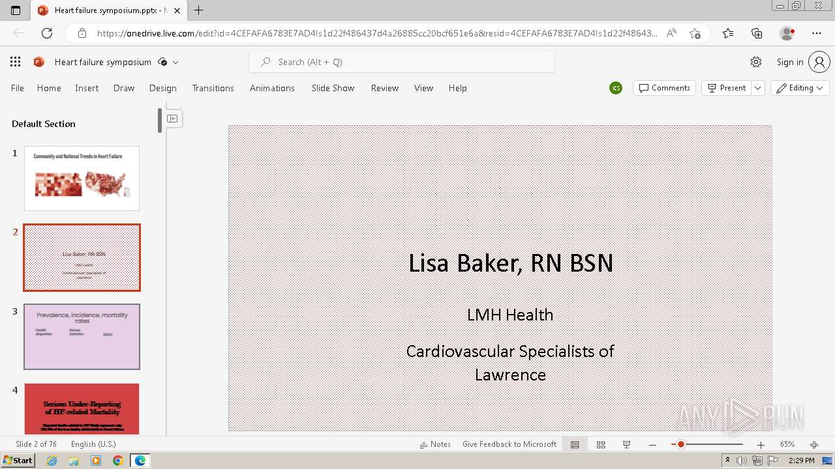Start slideshow from status bar icon
Image resolution: width=835 pixels, height=469 pixels.
click(627, 444)
